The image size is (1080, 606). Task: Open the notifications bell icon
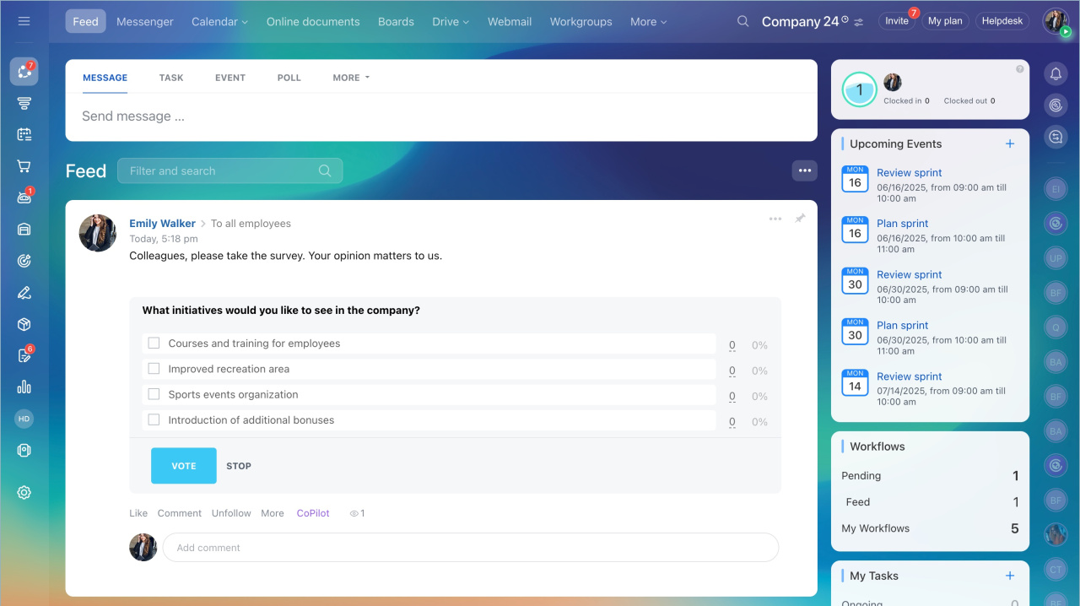click(x=1056, y=74)
